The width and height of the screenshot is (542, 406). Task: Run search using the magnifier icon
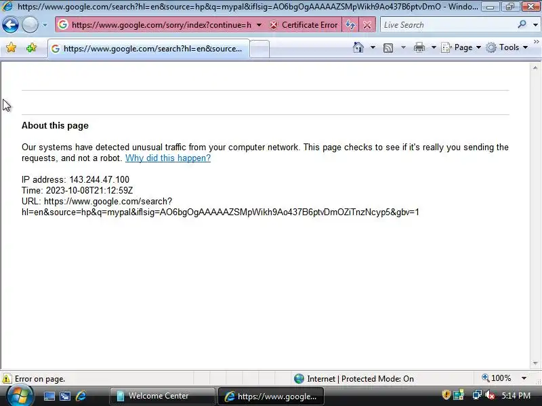tap(522, 24)
